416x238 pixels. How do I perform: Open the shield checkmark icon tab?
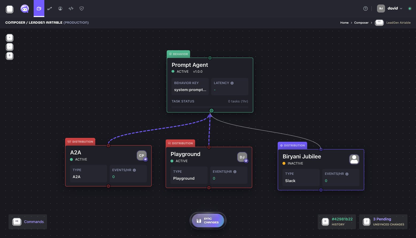(x=82, y=9)
